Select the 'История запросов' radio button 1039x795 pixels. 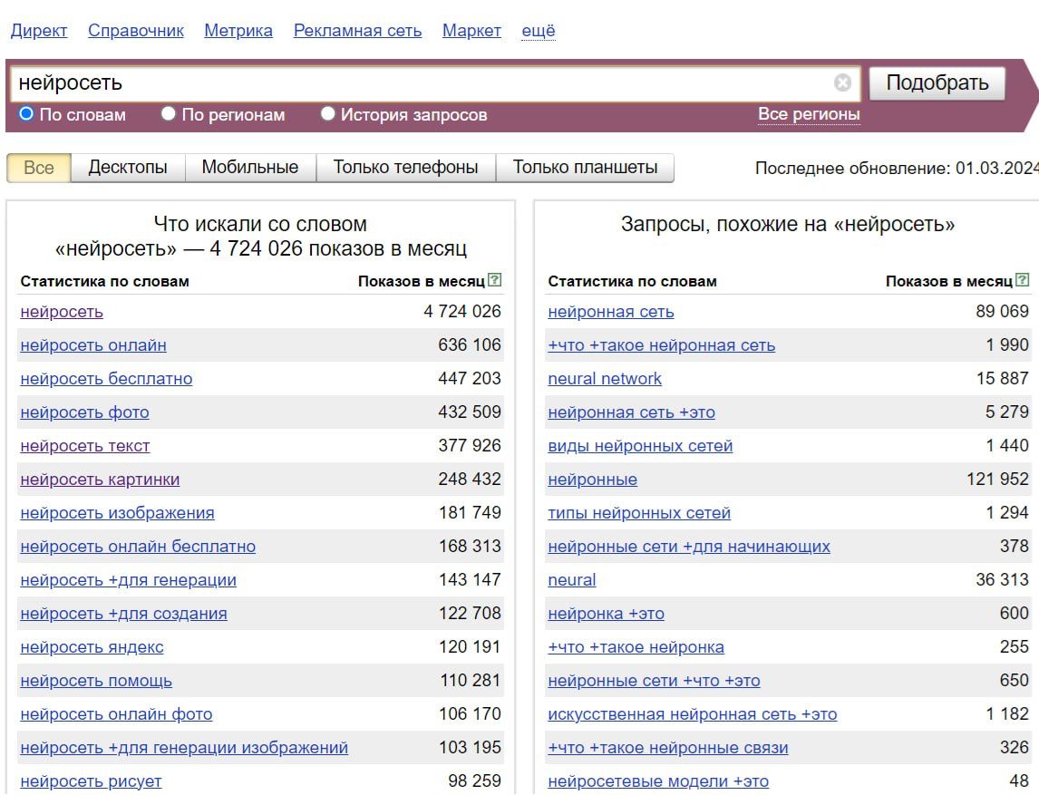tap(327, 114)
